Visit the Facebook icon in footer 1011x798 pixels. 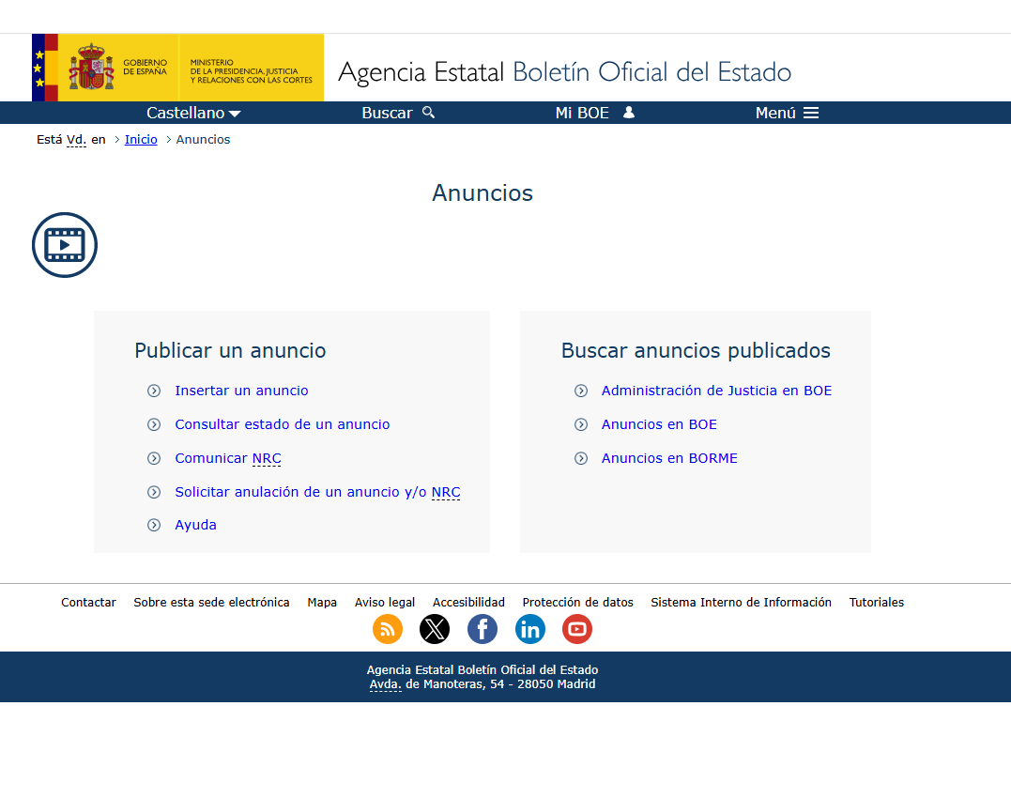pos(483,629)
